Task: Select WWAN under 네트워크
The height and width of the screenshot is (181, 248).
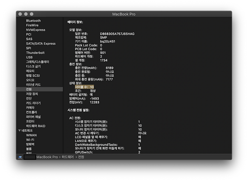Action: coord(31,135)
